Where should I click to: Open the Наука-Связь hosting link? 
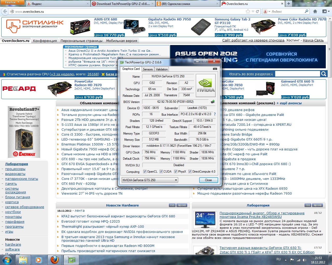(313, 40)
